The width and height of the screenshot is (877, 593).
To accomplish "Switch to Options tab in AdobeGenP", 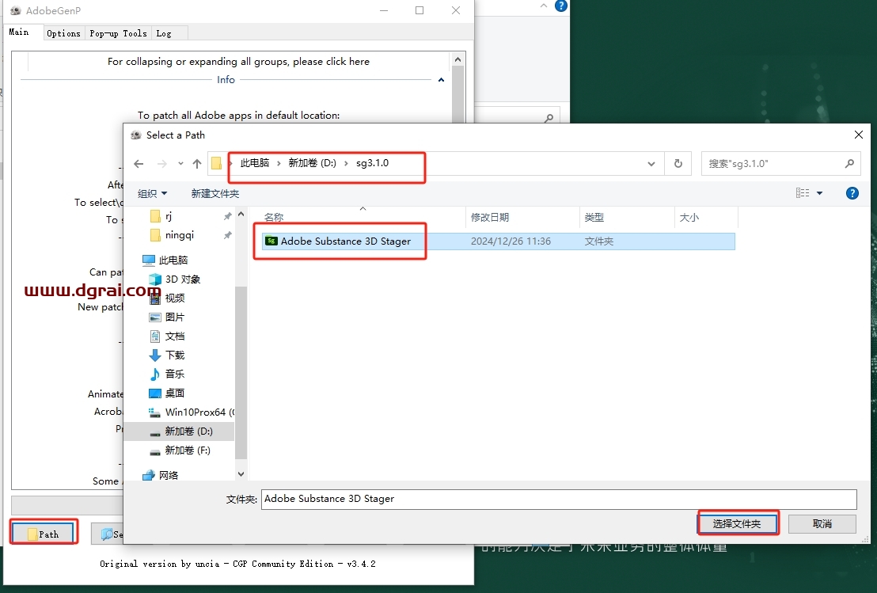I will (64, 33).
